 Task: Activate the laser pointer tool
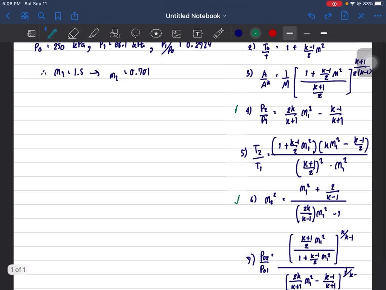coord(218,33)
